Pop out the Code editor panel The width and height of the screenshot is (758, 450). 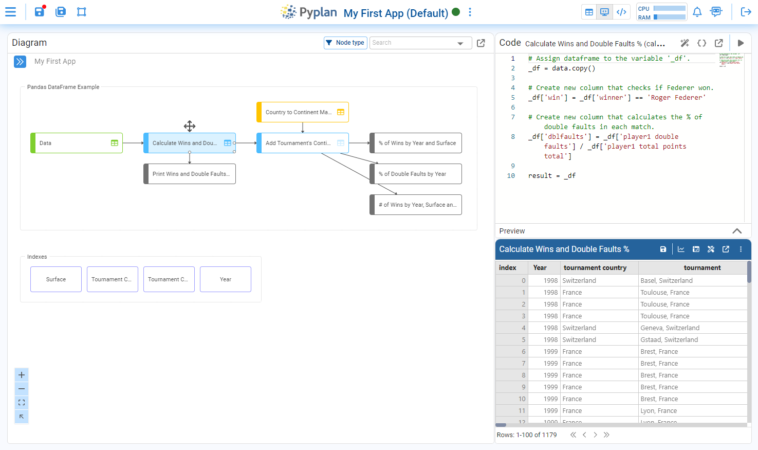pyautogui.click(x=719, y=43)
